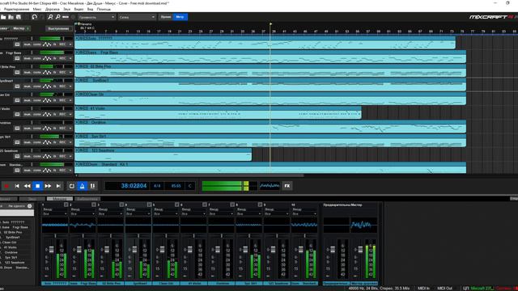The height and width of the screenshot is (291, 518).
Task: Switch timeline to Time mode button
Action: 166,17
